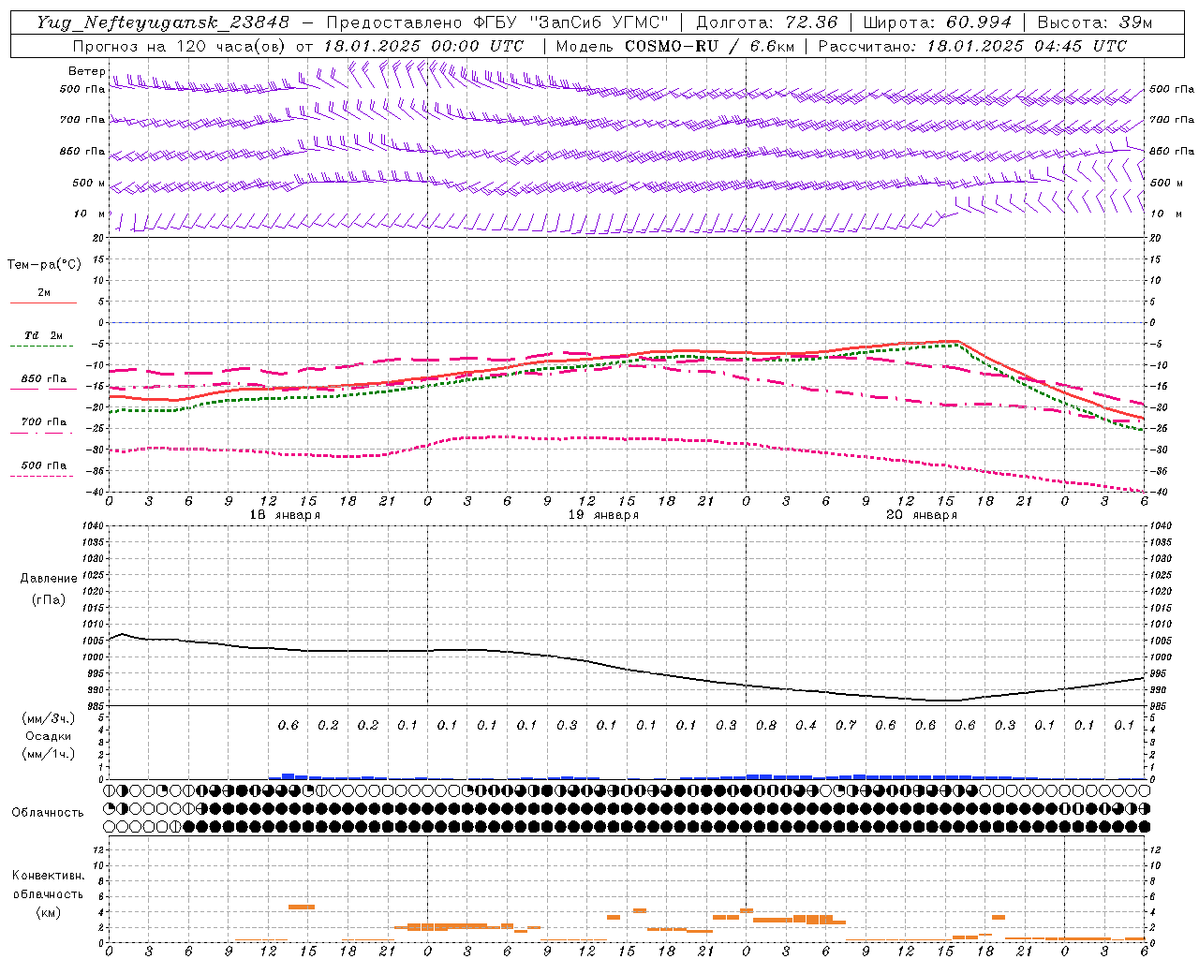Click the Конвективн. облачность (км) label
This screenshot has height=959, width=1199.
click(48, 893)
